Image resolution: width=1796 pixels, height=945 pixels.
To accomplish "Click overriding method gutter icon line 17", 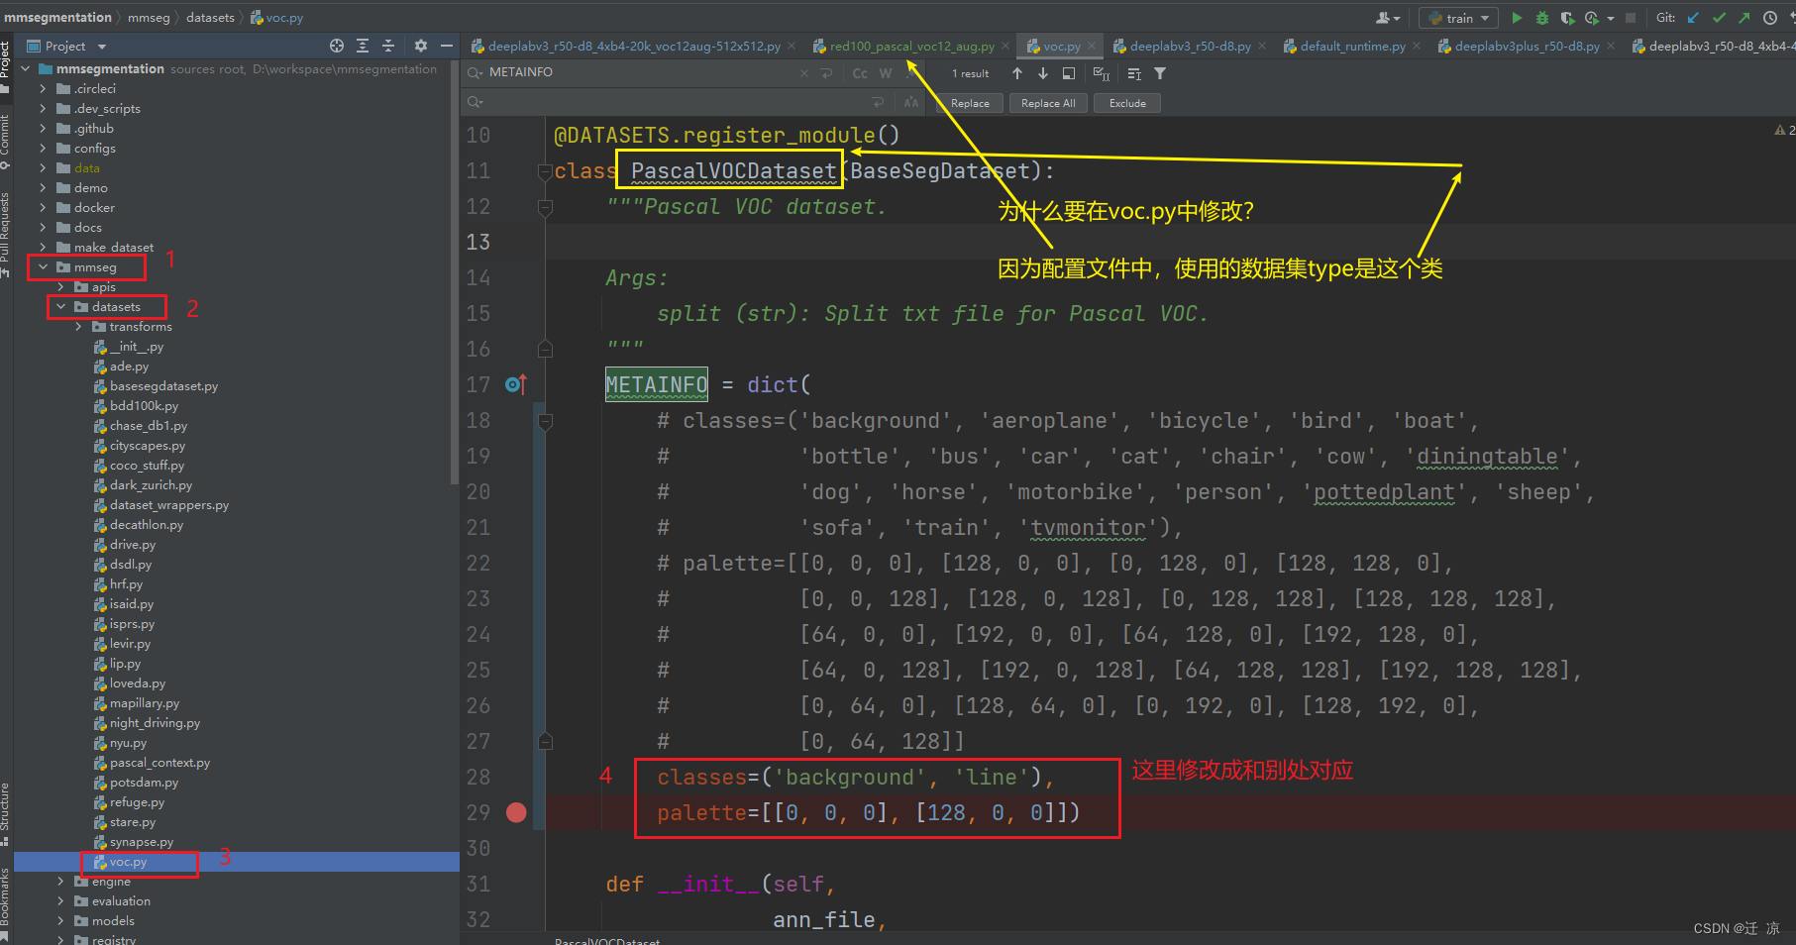I will click(x=516, y=384).
